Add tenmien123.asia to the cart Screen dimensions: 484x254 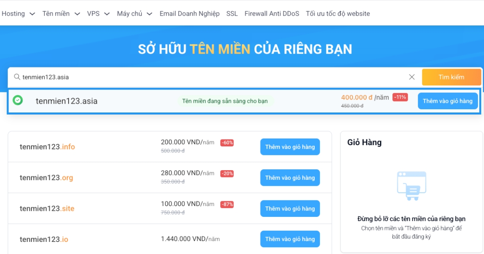(448, 101)
